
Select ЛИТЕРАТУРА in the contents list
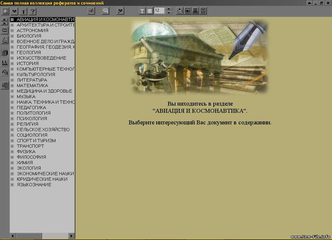[32, 80]
